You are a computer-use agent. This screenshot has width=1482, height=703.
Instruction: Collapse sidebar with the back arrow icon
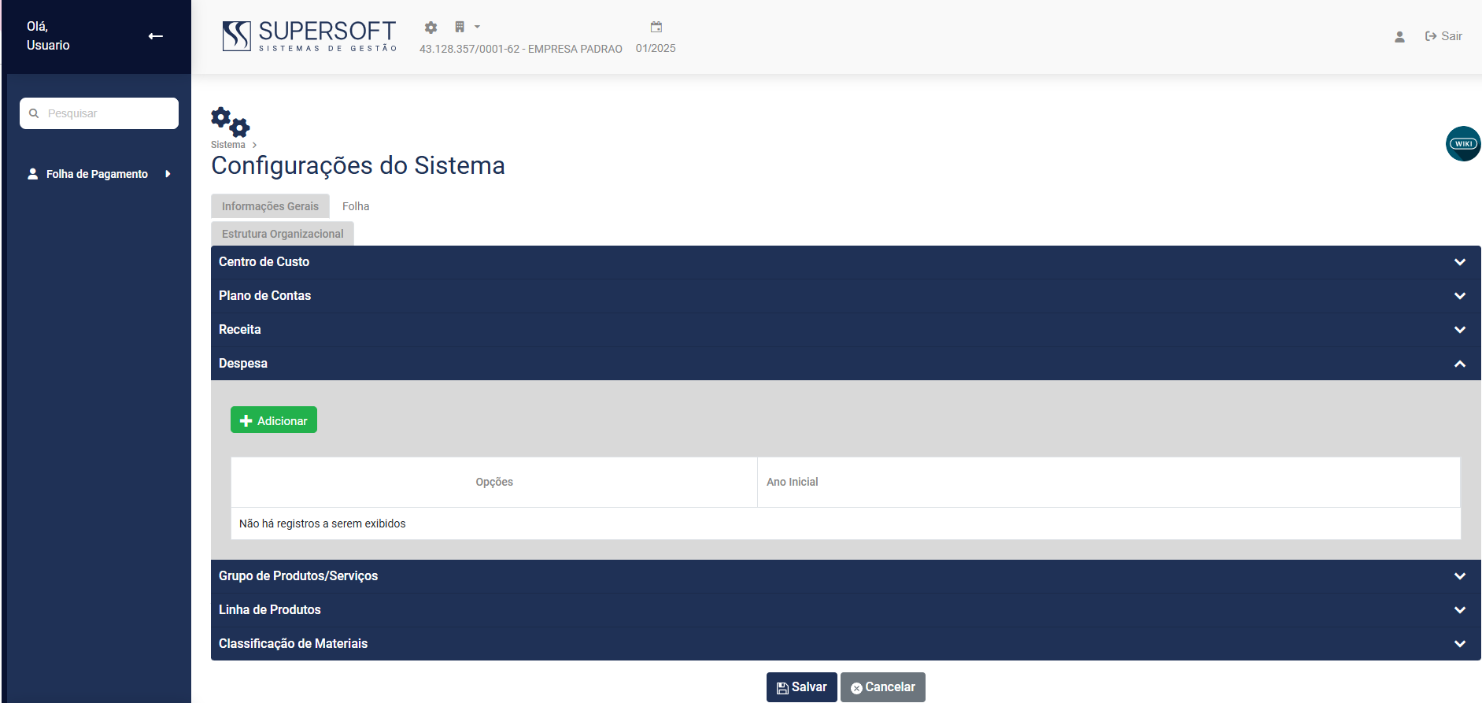(156, 36)
